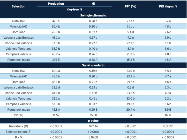This screenshot has width=187, height=140.
Task: Click the cell reading '46.1 a'
Action: [56, 38]
